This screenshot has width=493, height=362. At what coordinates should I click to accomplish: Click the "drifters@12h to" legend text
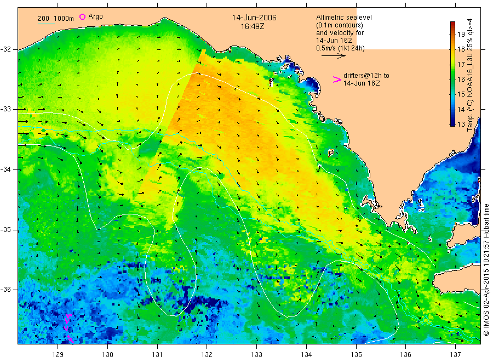coord(366,76)
